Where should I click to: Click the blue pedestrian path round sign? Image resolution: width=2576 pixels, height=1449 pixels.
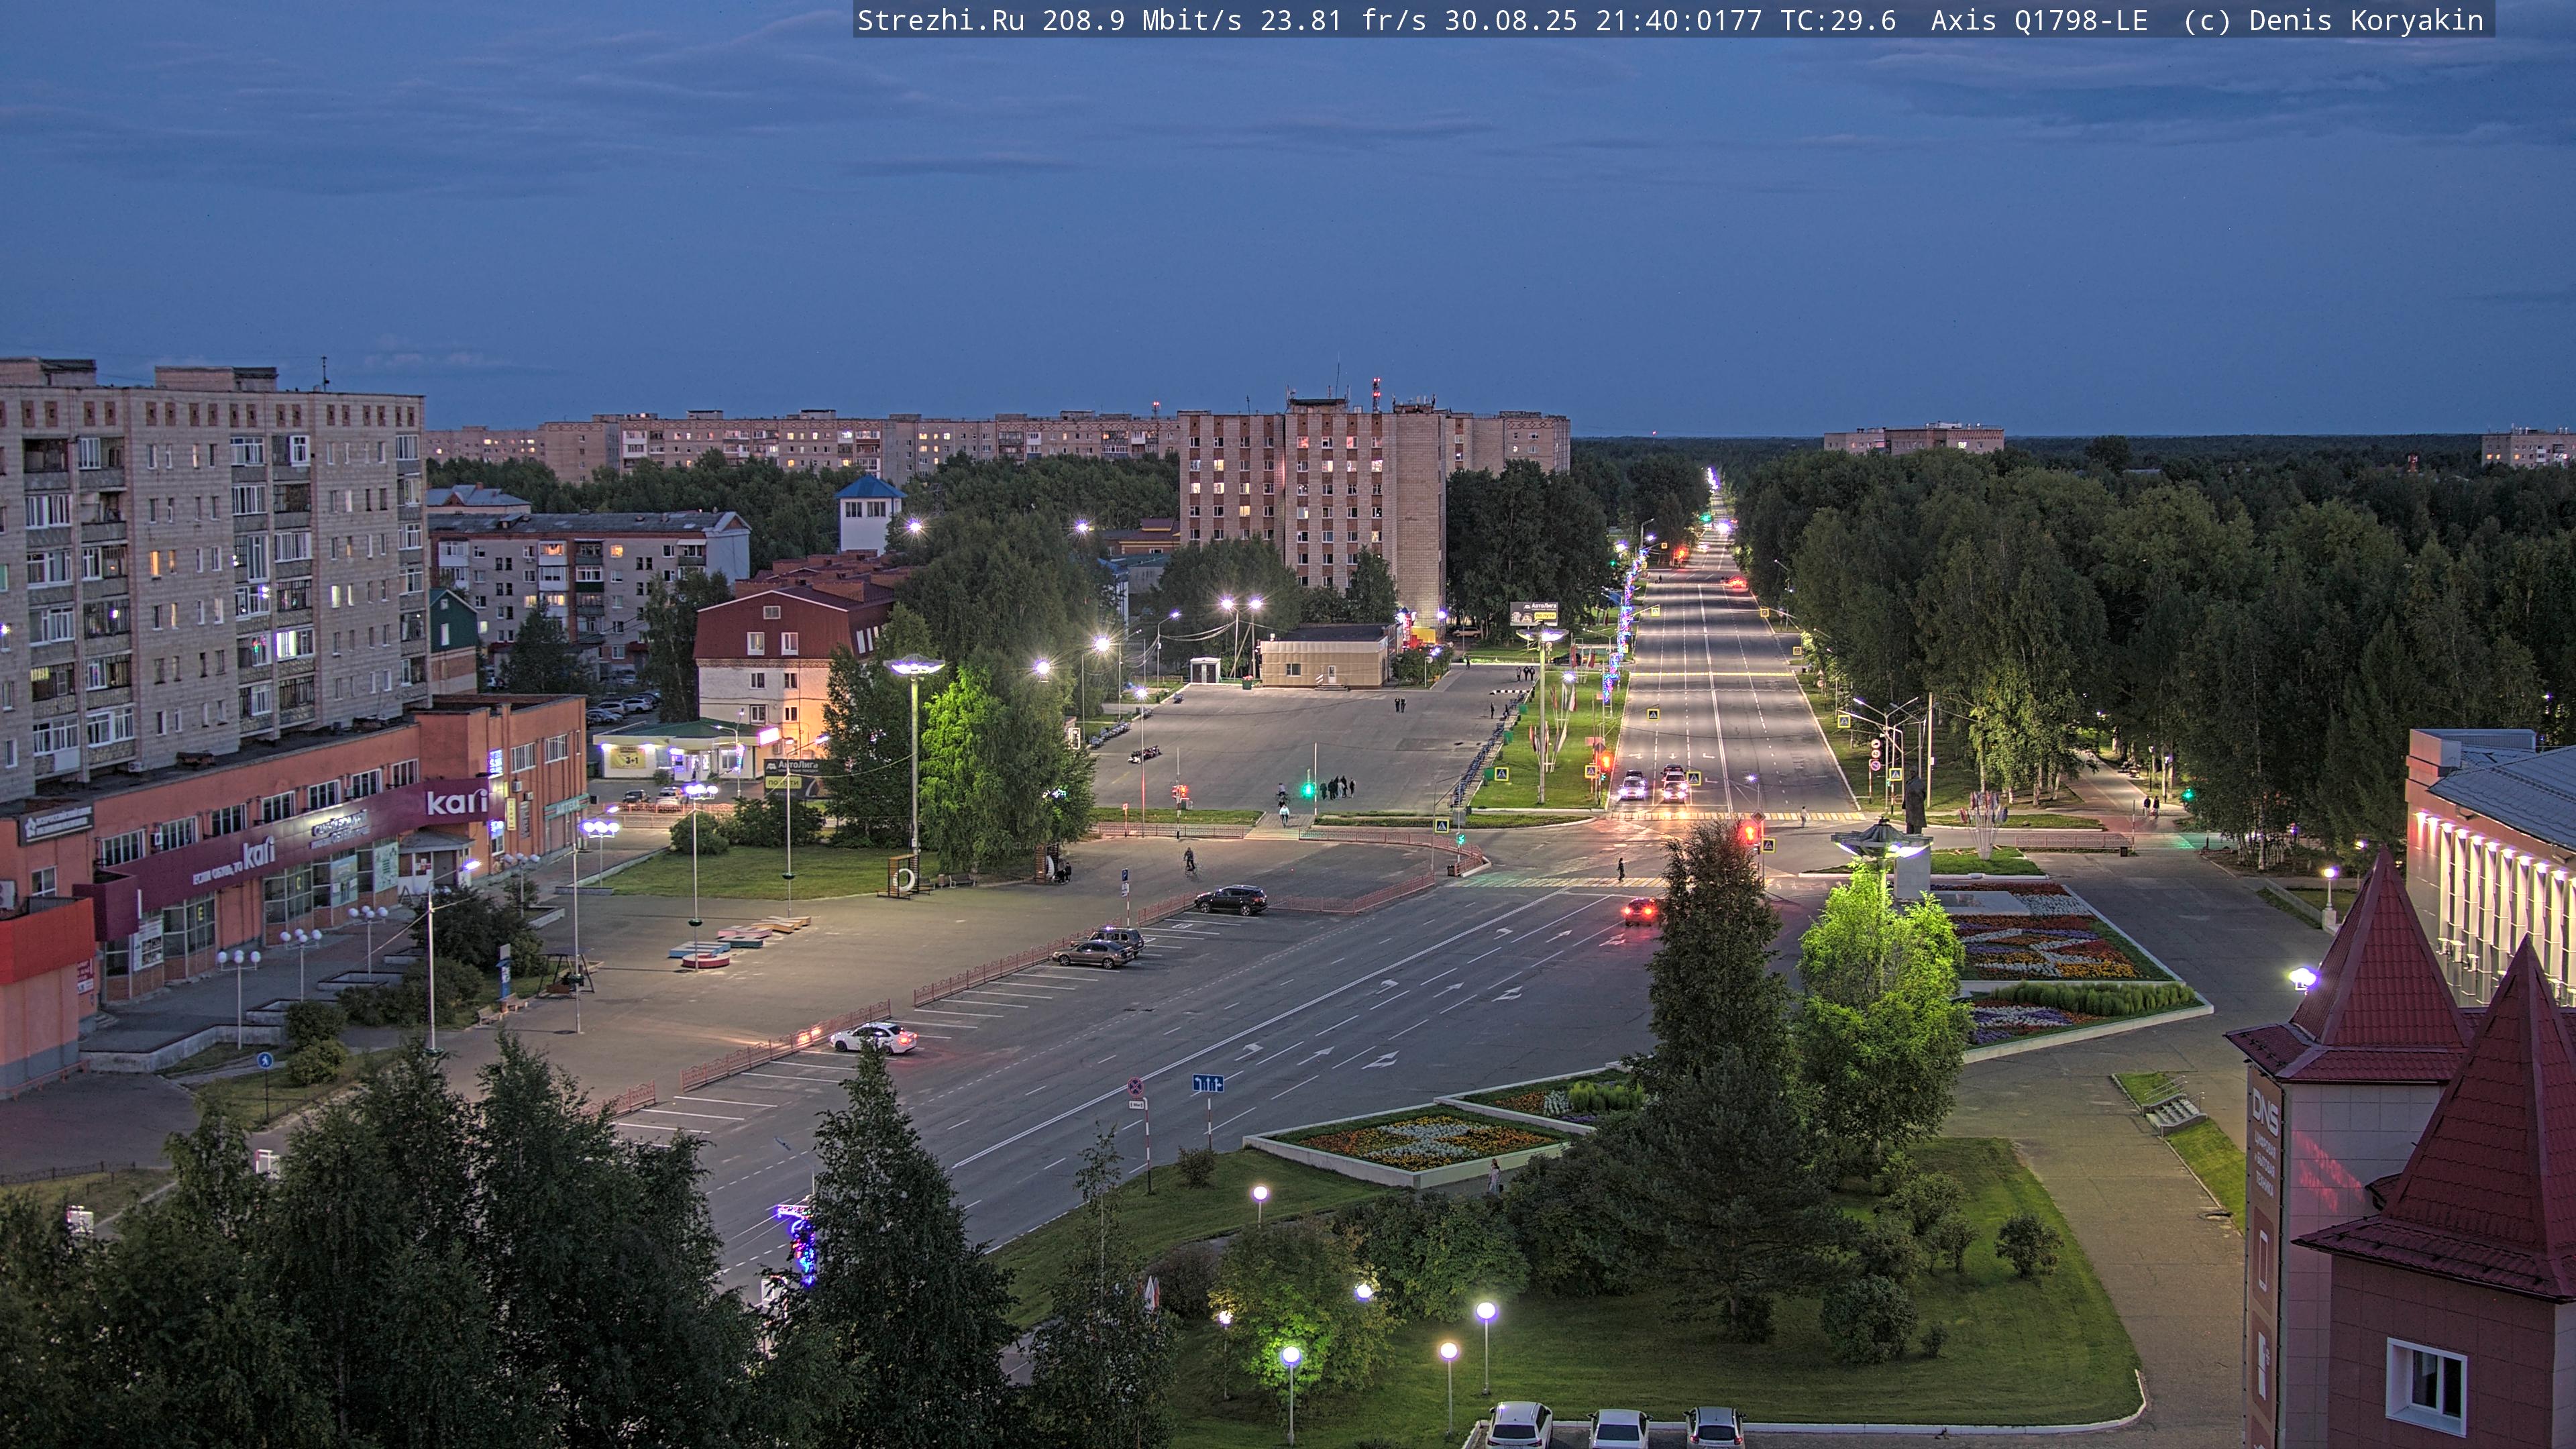pyautogui.click(x=265, y=1060)
